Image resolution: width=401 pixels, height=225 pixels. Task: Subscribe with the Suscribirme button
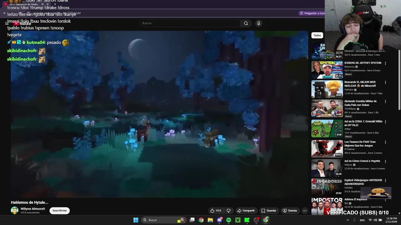60,211
